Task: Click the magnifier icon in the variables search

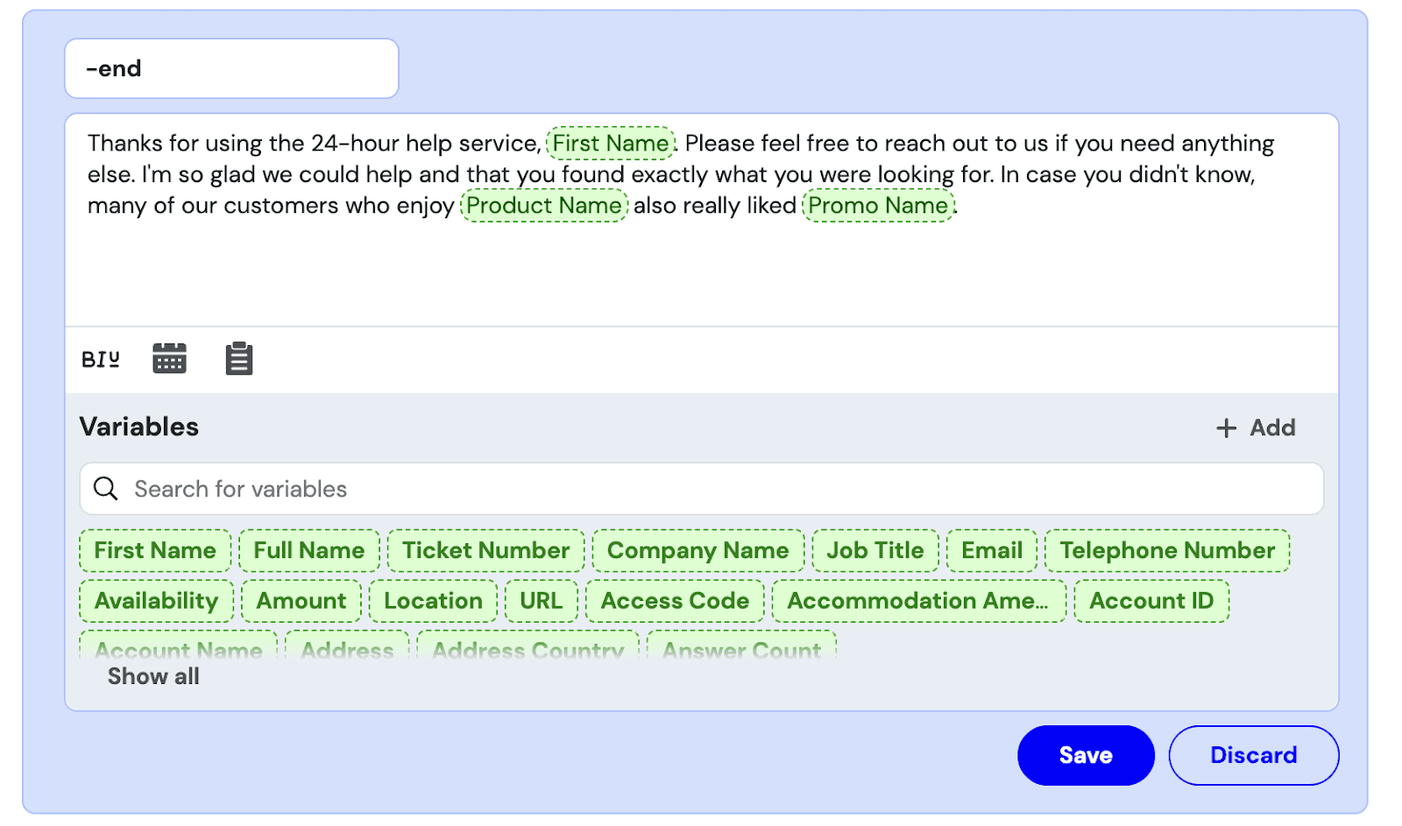Action: click(x=105, y=489)
